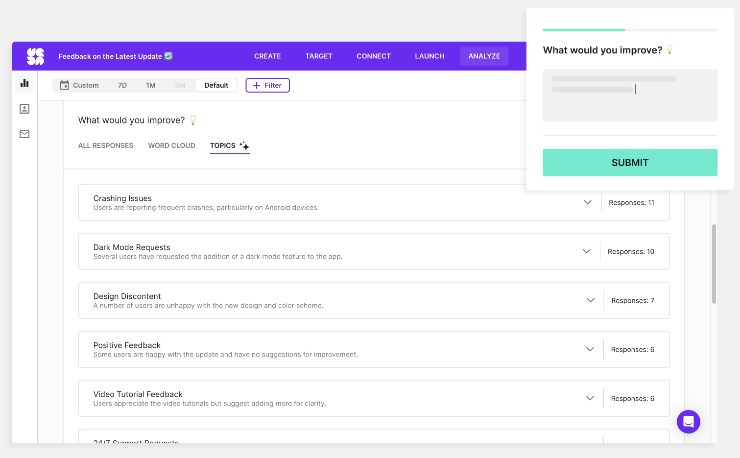Click the sparkle AI icon beside Topics
This screenshot has width=740, height=458.
[244, 145]
